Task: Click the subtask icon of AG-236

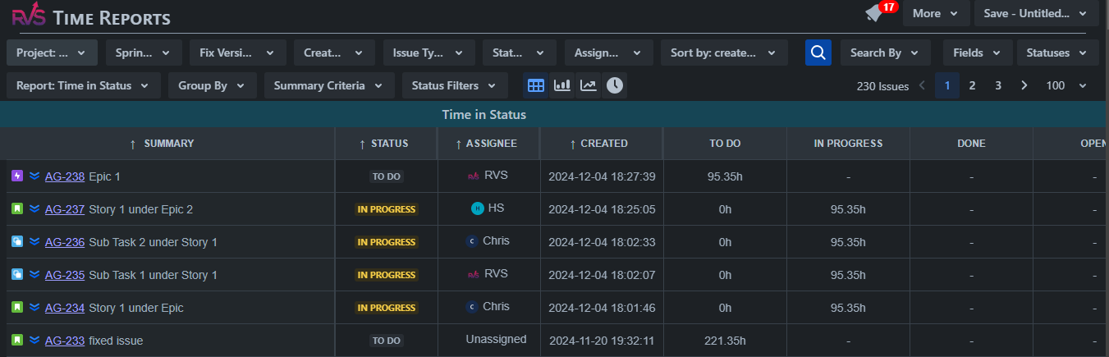Action: point(17,242)
